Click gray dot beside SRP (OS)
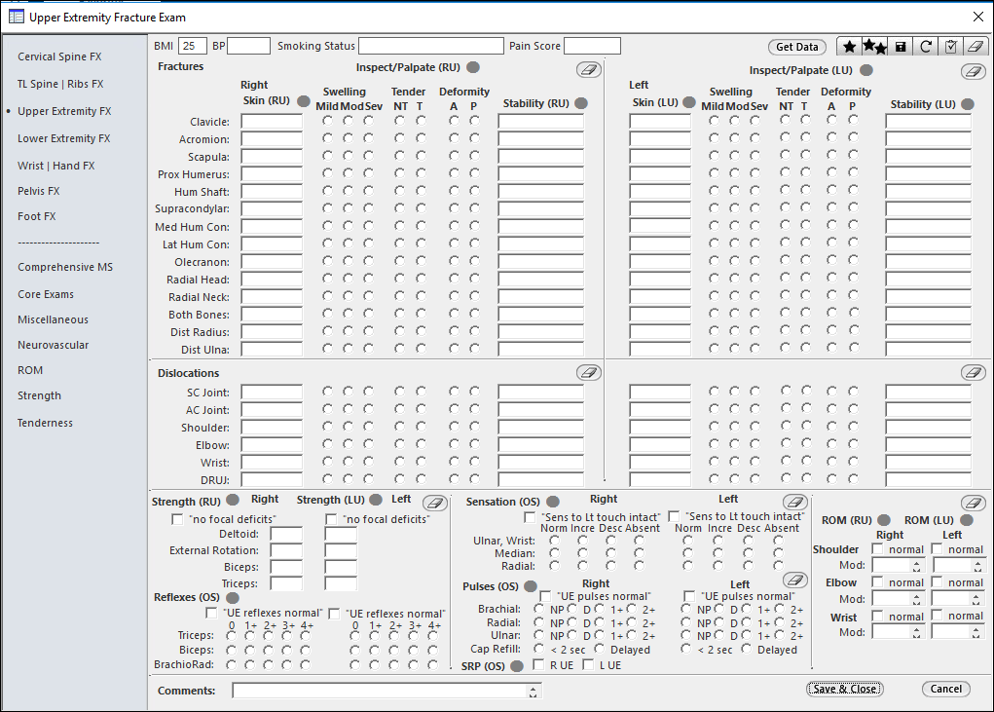 pyautogui.click(x=517, y=665)
